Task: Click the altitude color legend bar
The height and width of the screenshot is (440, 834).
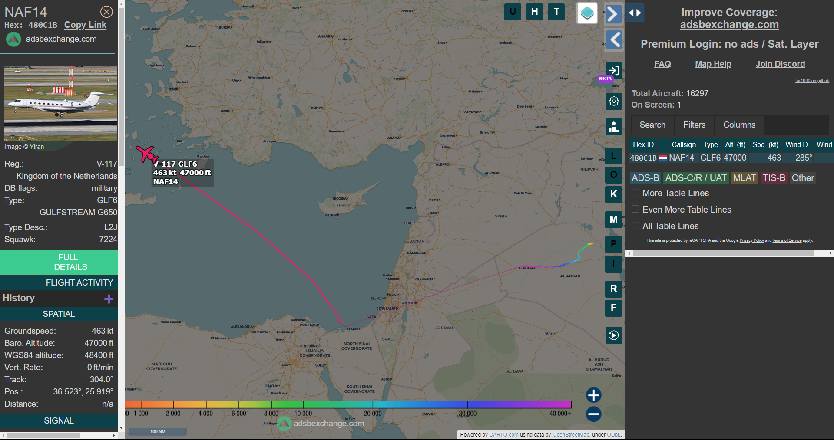Action: pyautogui.click(x=348, y=404)
